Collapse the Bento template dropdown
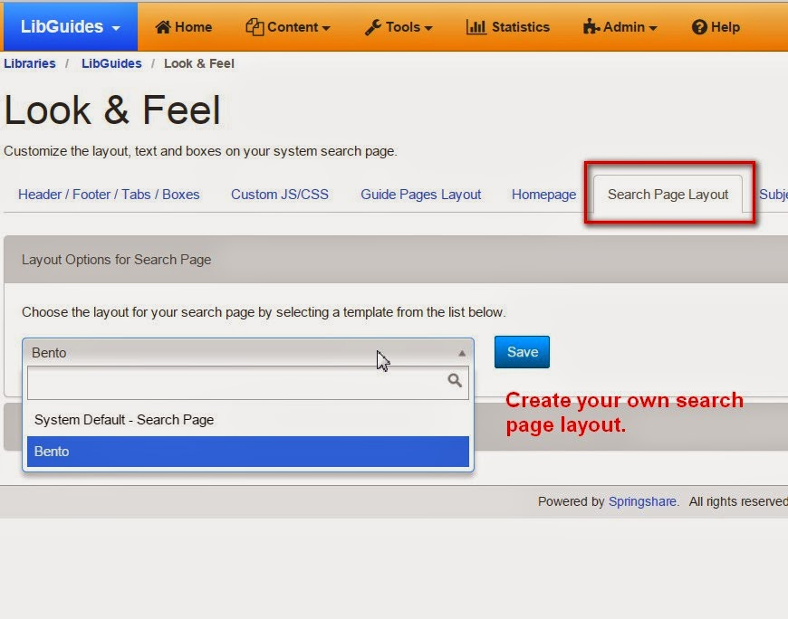The width and height of the screenshot is (788, 619). point(248,352)
